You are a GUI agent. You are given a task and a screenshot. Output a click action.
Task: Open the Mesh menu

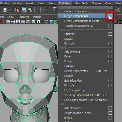click(52, 3)
